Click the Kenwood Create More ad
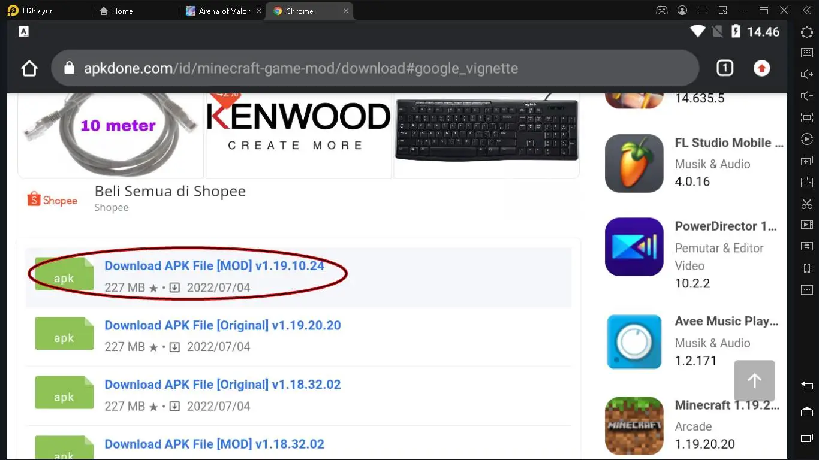819x460 pixels. click(x=299, y=135)
